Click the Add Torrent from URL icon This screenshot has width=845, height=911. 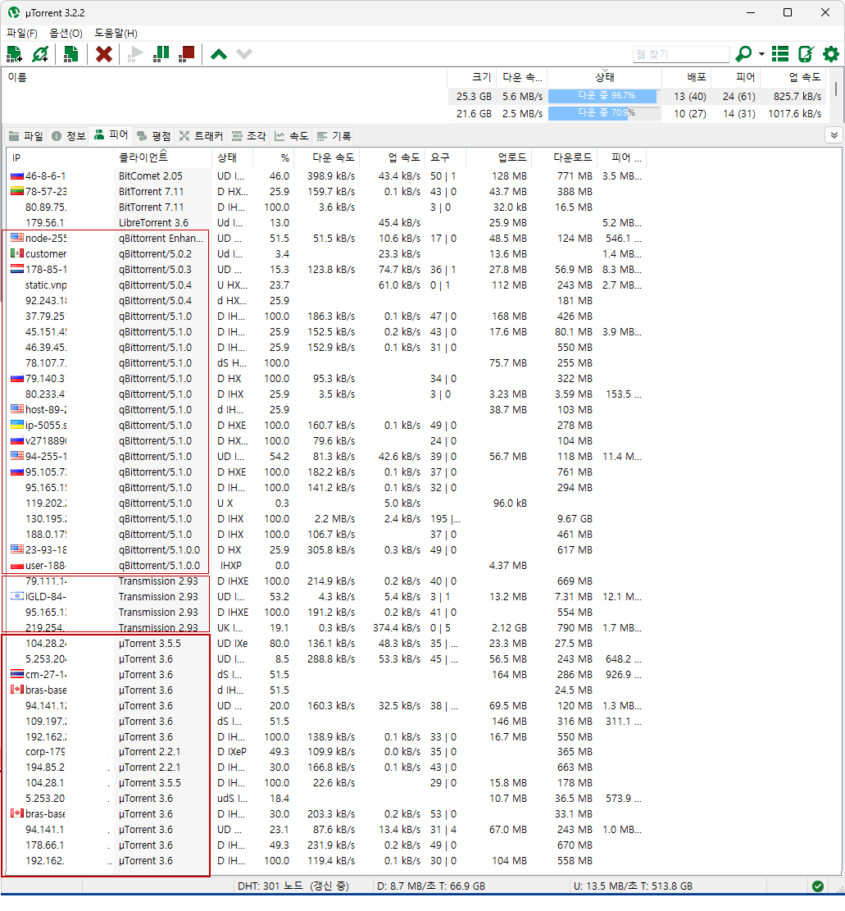40,54
